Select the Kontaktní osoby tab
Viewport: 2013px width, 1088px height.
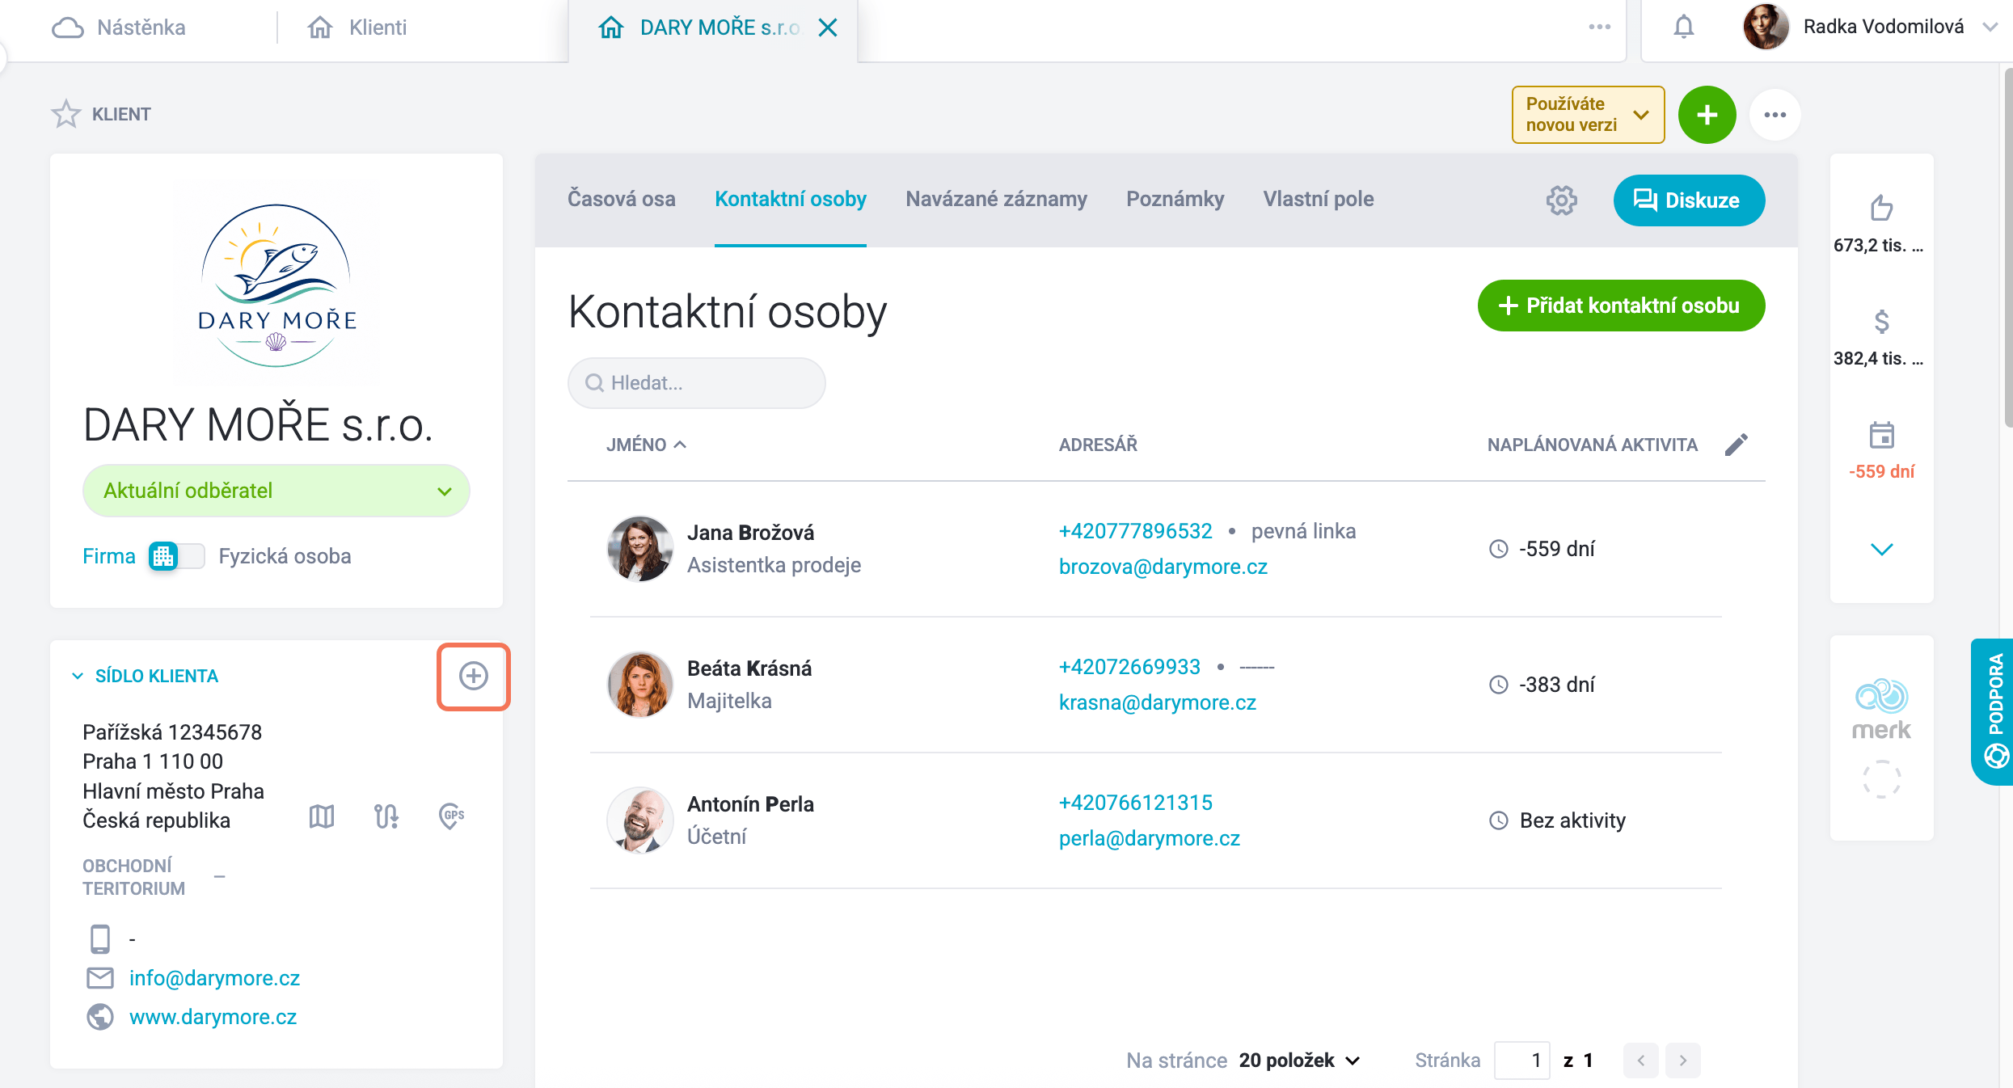790,199
